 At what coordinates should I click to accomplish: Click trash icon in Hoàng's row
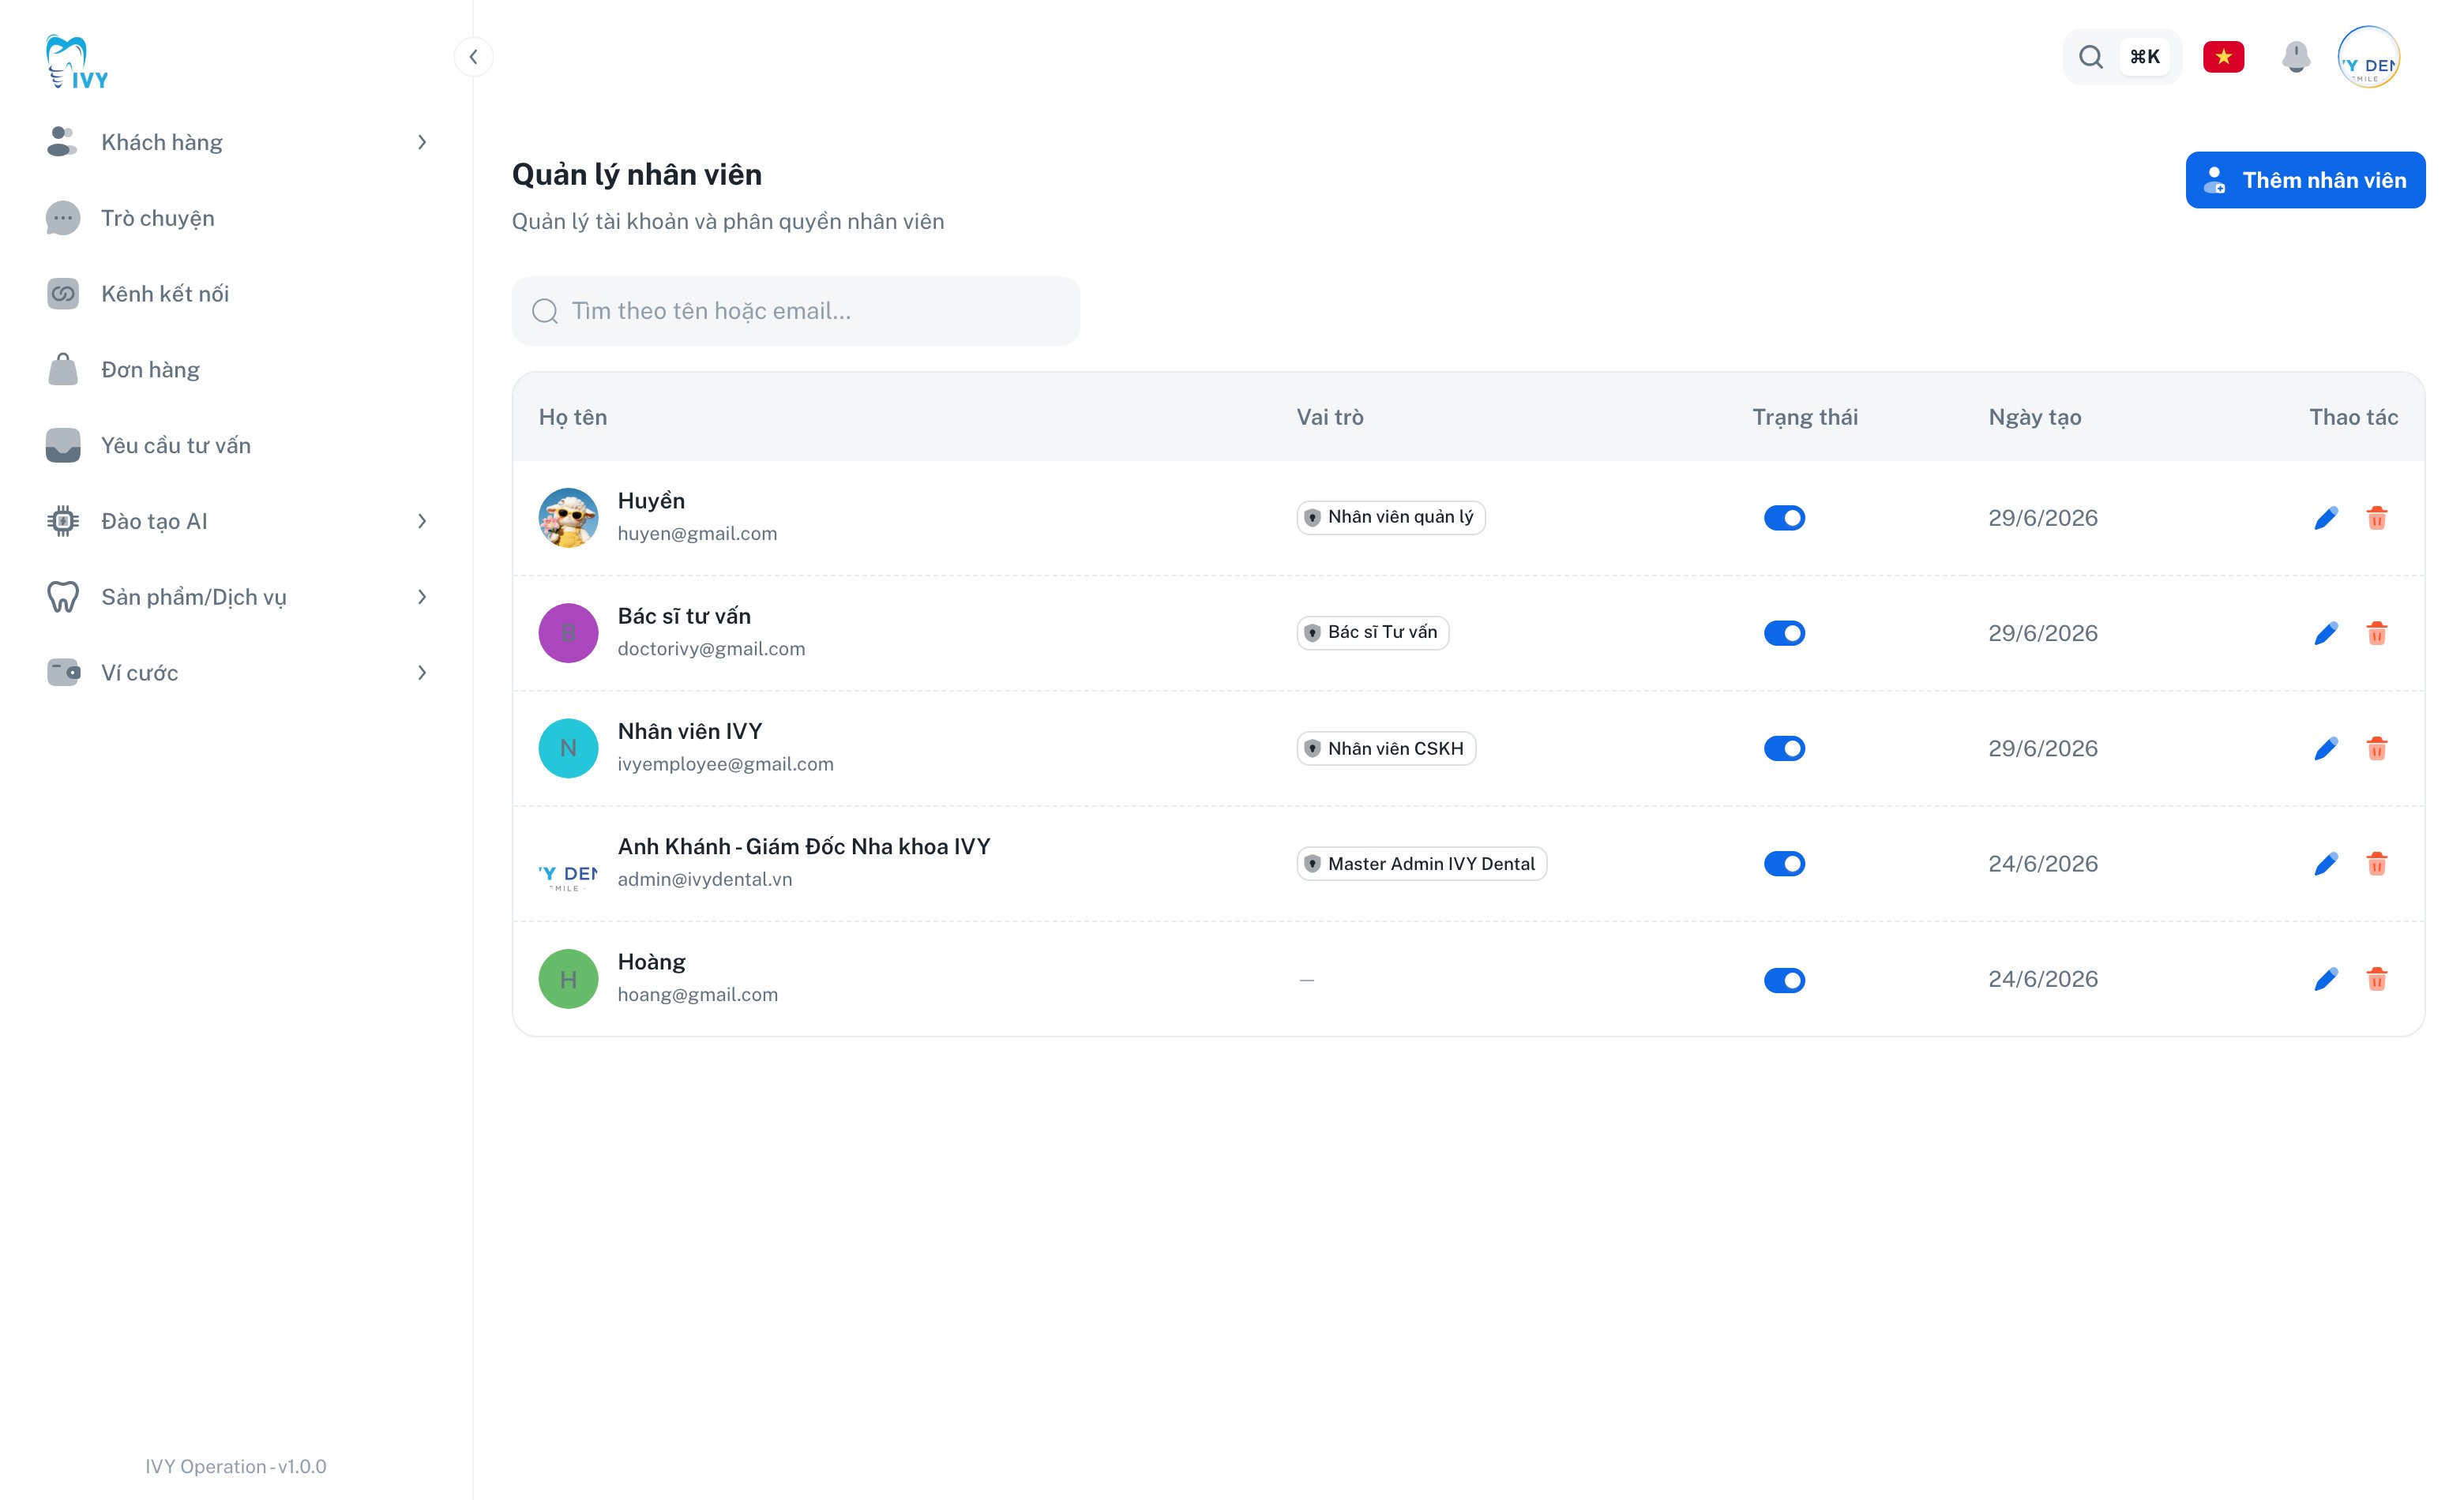(x=2376, y=978)
